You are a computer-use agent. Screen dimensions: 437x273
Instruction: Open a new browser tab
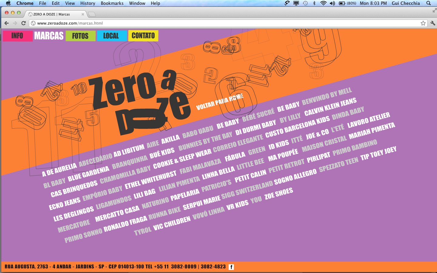pos(92,14)
